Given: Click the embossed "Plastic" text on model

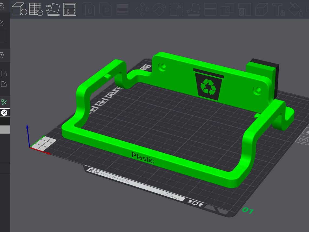Looking at the screenshot, I should coord(143,158).
